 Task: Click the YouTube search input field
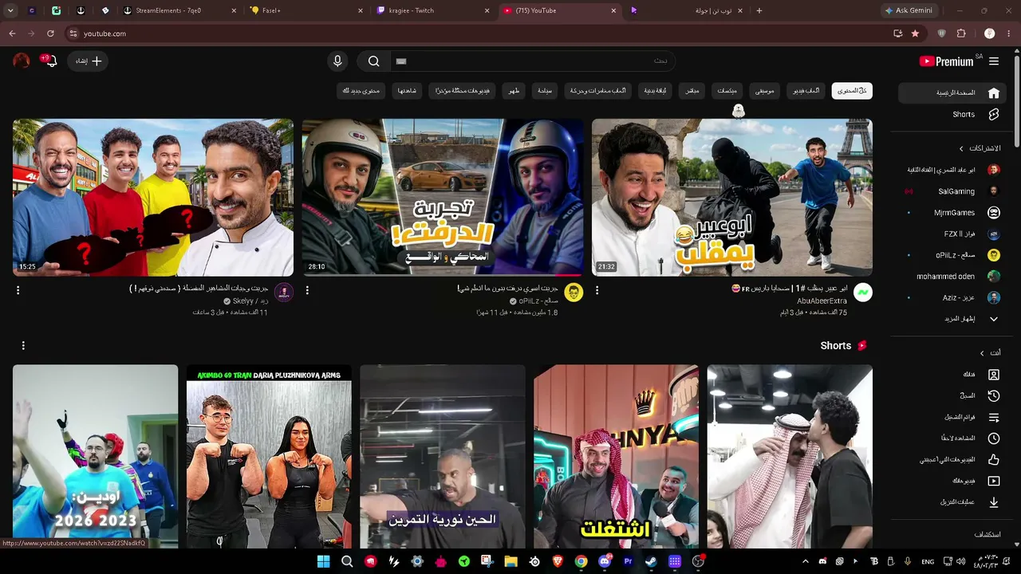click(533, 61)
